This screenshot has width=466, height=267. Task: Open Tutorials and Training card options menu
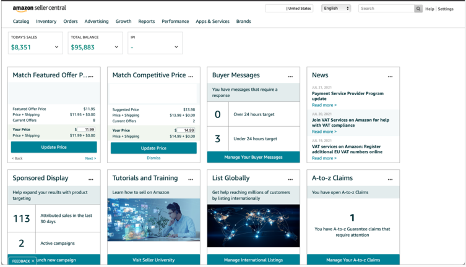pyautogui.click(x=191, y=179)
